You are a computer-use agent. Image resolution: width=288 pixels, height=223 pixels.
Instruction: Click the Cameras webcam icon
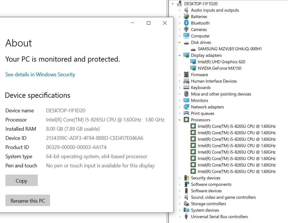[186, 29]
